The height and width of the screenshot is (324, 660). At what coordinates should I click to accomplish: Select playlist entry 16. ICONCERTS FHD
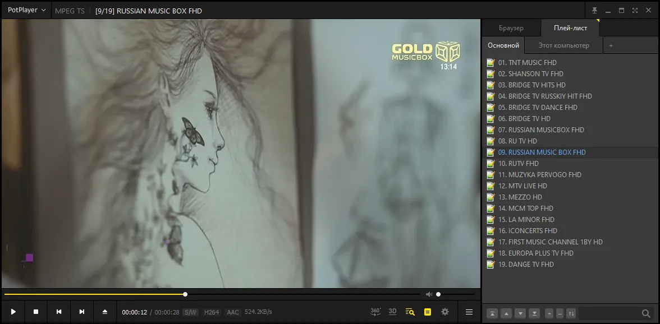tap(570, 231)
